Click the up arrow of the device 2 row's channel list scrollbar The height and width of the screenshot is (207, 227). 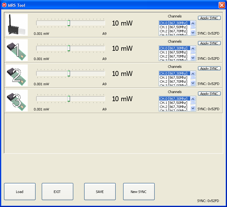193,74
